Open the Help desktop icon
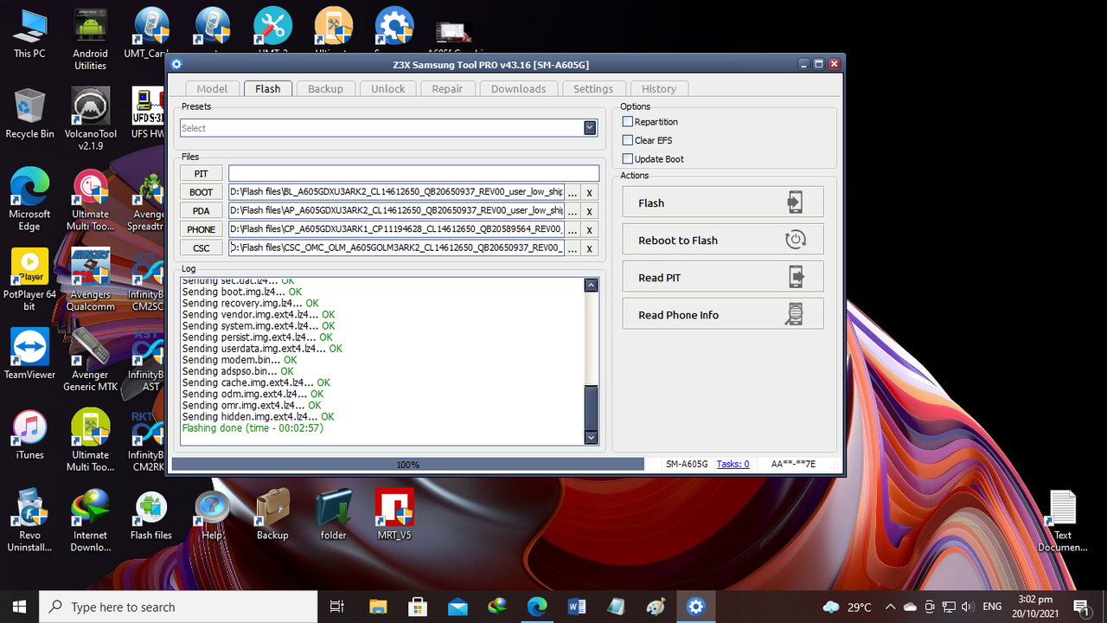The image size is (1107, 623). [x=212, y=515]
